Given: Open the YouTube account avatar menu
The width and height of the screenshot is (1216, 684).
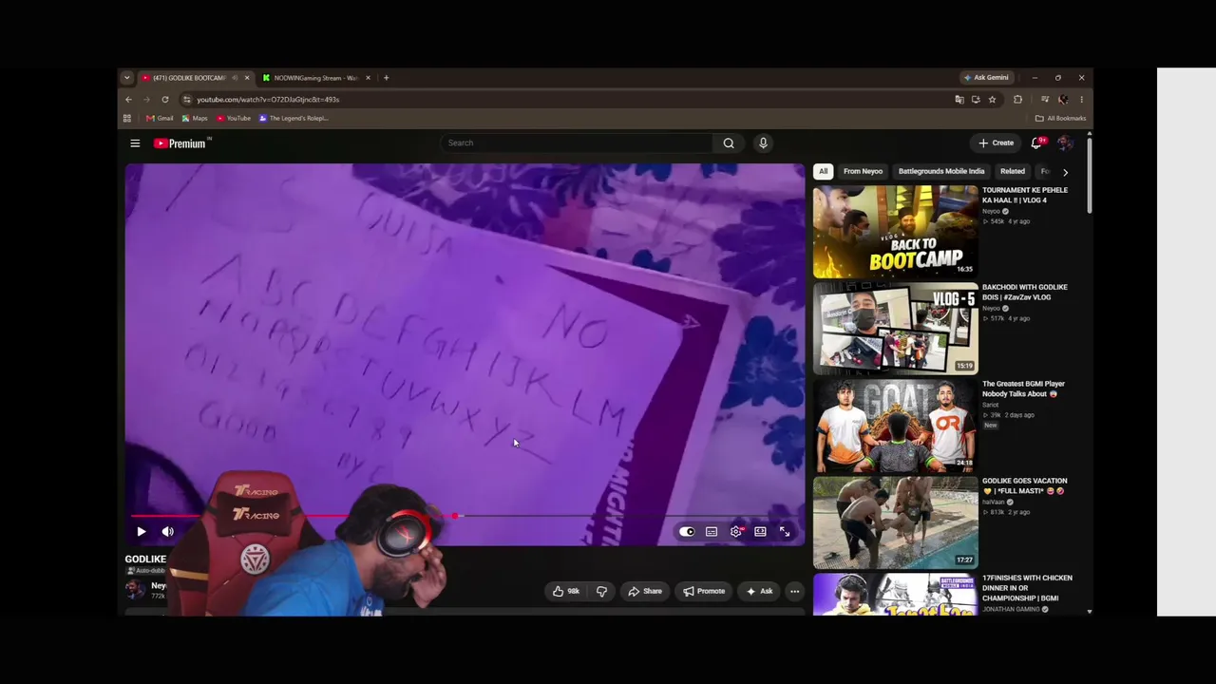Looking at the screenshot, I should click(x=1065, y=142).
